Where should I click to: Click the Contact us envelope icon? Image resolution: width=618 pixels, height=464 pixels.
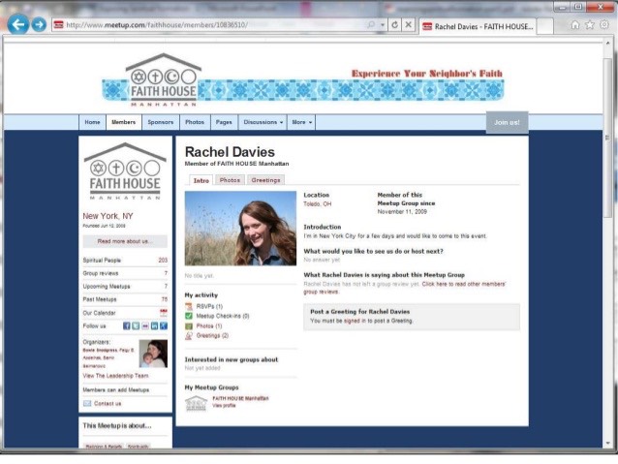87,403
